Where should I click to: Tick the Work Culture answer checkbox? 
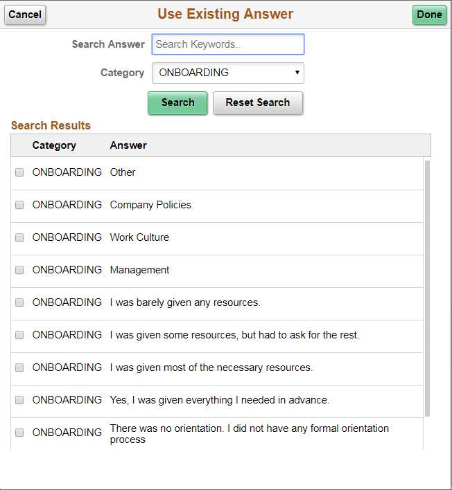click(x=19, y=237)
